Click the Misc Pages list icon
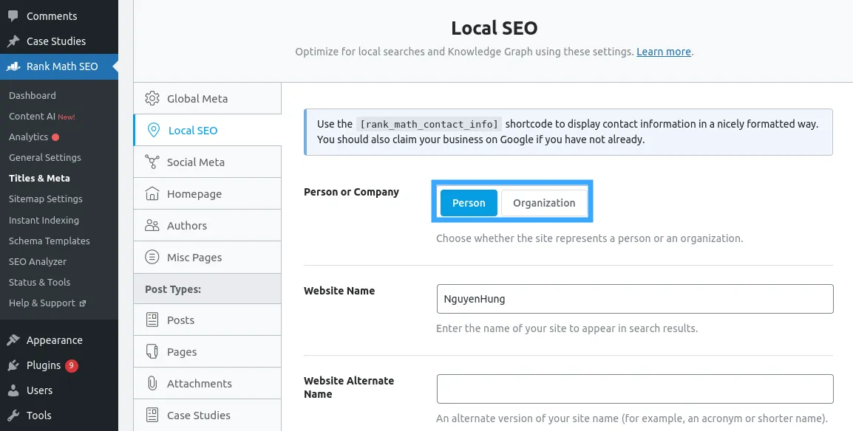The width and height of the screenshot is (853, 431). tap(152, 258)
